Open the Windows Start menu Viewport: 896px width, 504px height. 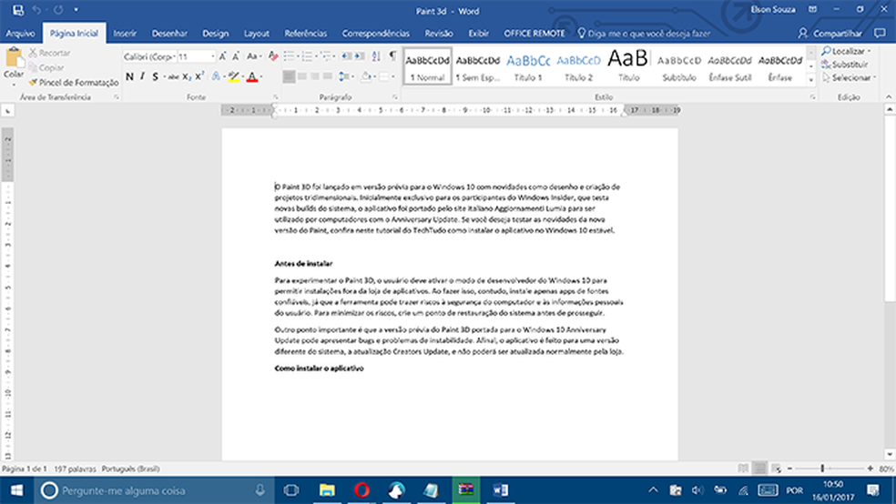point(16,490)
